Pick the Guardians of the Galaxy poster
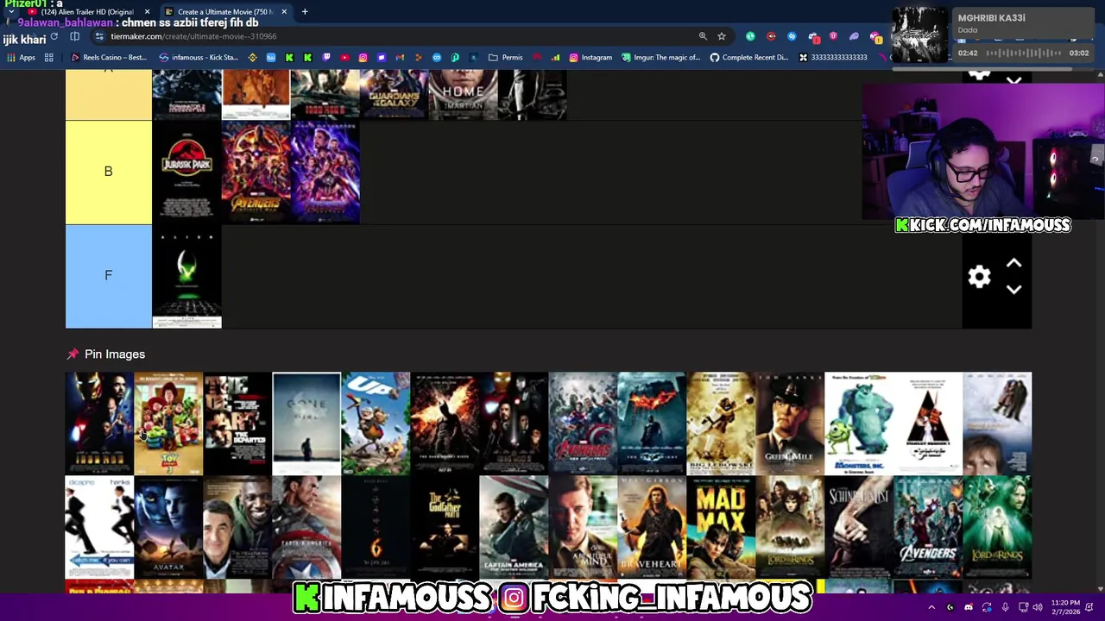1105x621 pixels. coord(394,94)
